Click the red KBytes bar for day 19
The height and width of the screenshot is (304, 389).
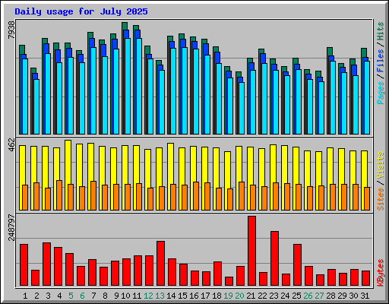(229, 281)
